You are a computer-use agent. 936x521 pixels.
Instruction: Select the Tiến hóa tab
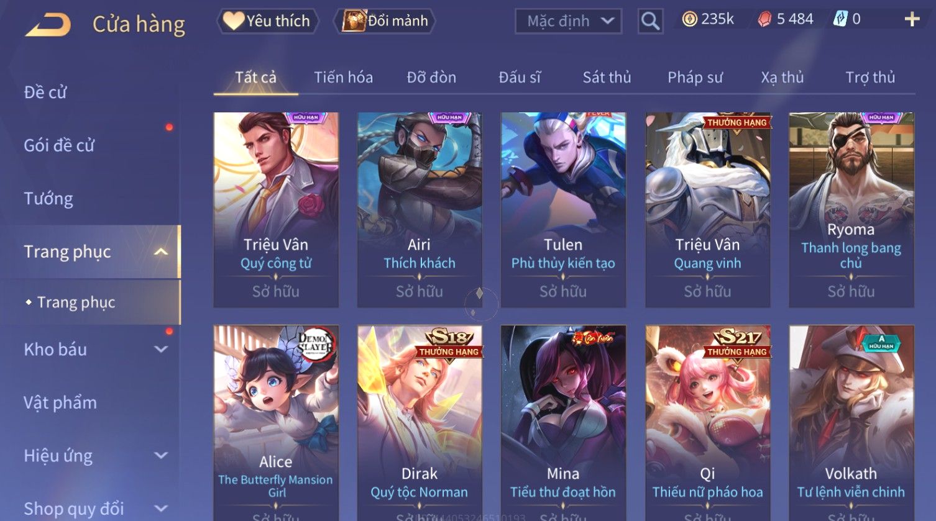[x=343, y=78]
